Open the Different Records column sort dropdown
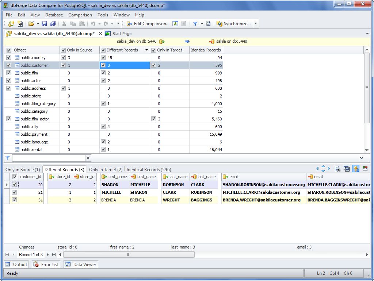This screenshot has height=281, width=374. [x=146, y=50]
